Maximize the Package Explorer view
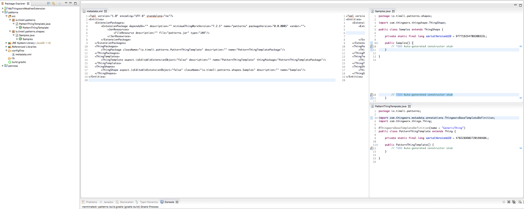 [x=75, y=3]
